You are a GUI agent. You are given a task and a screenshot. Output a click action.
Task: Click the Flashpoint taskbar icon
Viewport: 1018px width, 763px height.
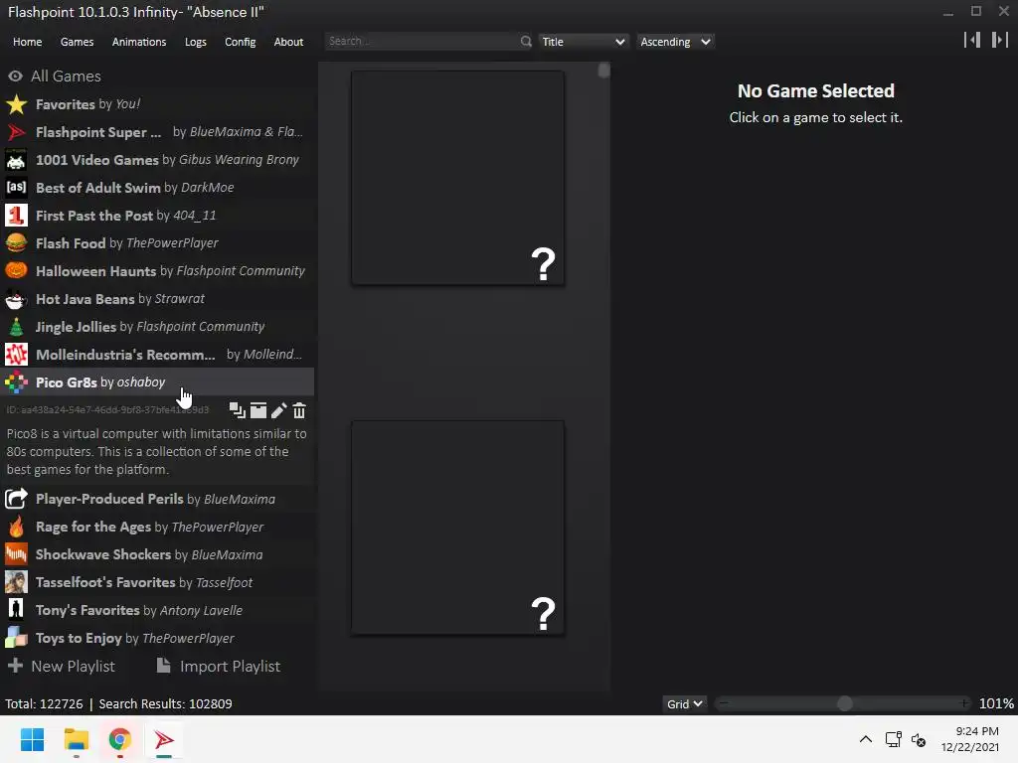164,739
